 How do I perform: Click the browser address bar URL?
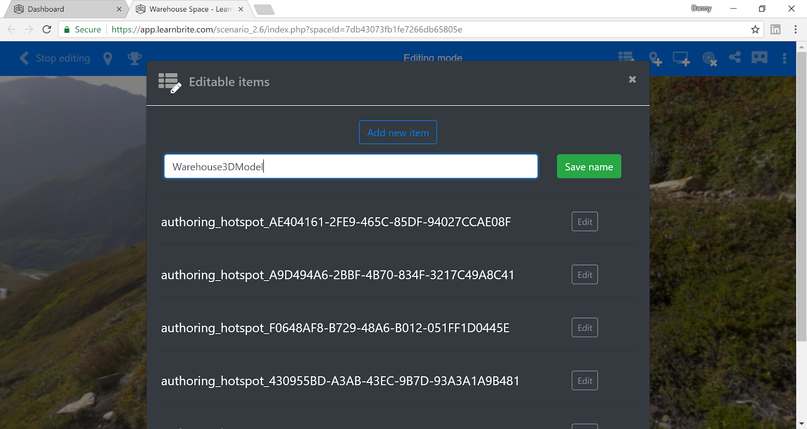[x=287, y=30]
